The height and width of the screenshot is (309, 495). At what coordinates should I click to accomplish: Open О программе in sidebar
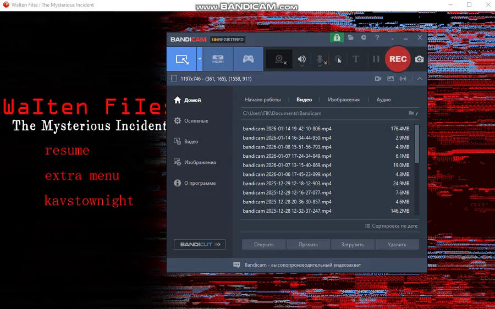195,183
